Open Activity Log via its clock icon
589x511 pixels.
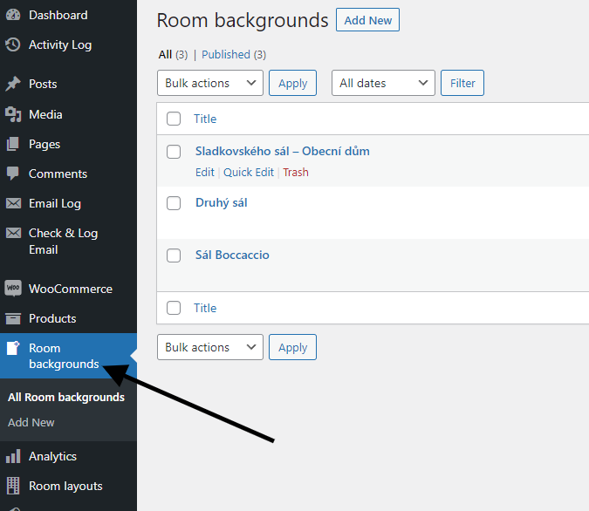(x=13, y=44)
